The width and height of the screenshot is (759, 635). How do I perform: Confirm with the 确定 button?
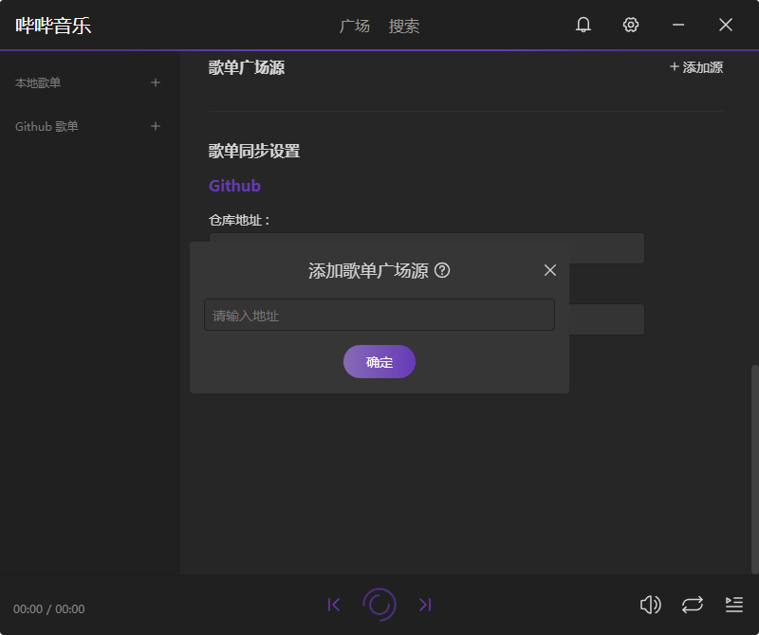click(379, 361)
